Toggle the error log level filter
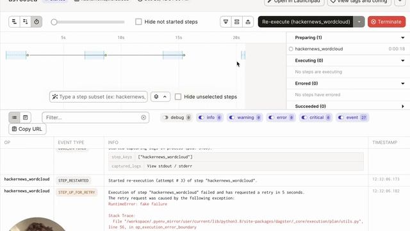This screenshot has width=410, height=231. click(281, 117)
